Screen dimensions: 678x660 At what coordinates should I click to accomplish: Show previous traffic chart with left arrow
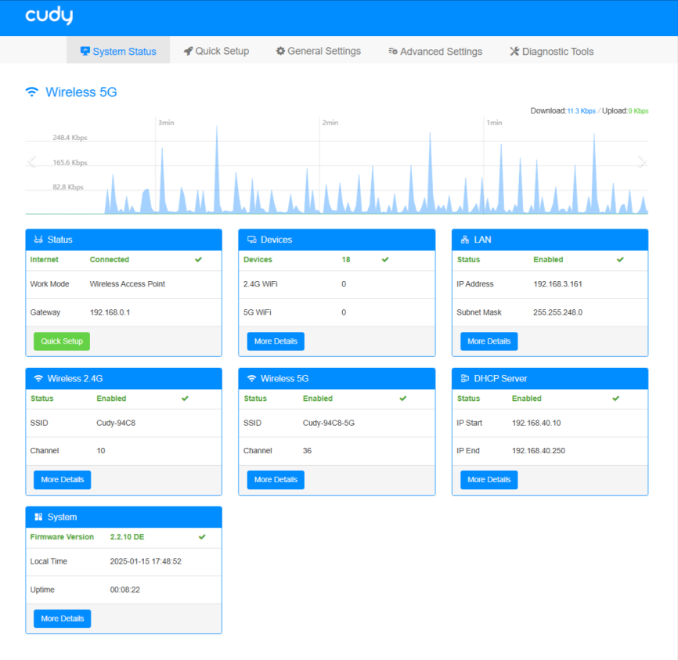click(32, 162)
